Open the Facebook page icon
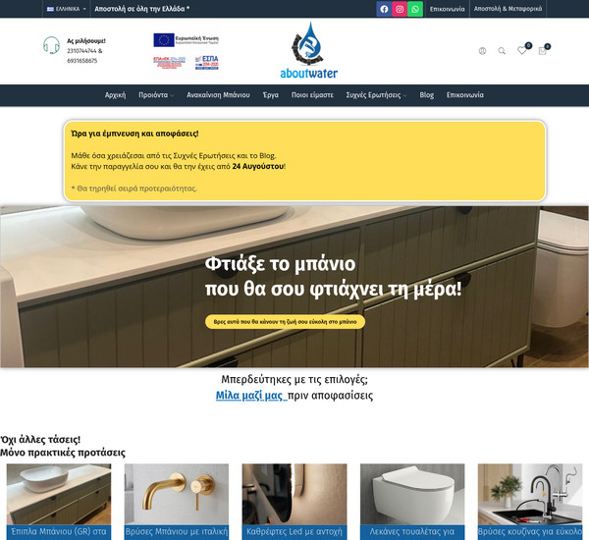Image resolution: width=589 pixels, height=540 pixels. click(x=384, y=9)
